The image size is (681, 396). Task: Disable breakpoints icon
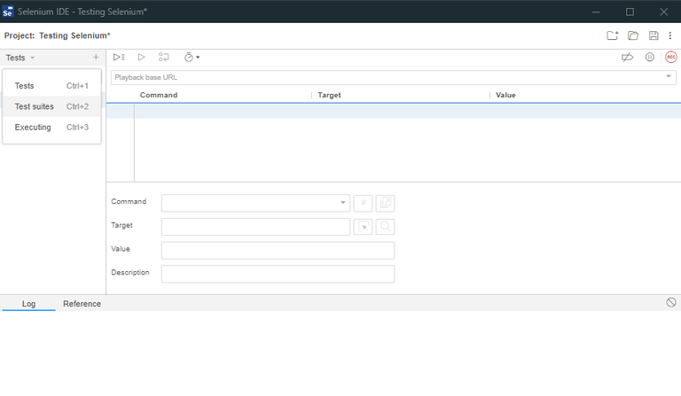(x=627, y=58)
